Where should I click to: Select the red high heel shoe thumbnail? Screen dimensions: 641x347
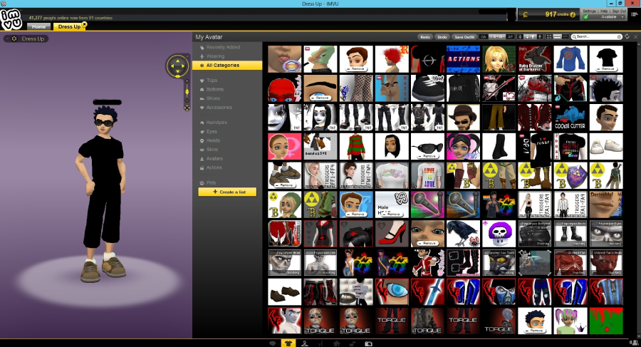[392, 234]
